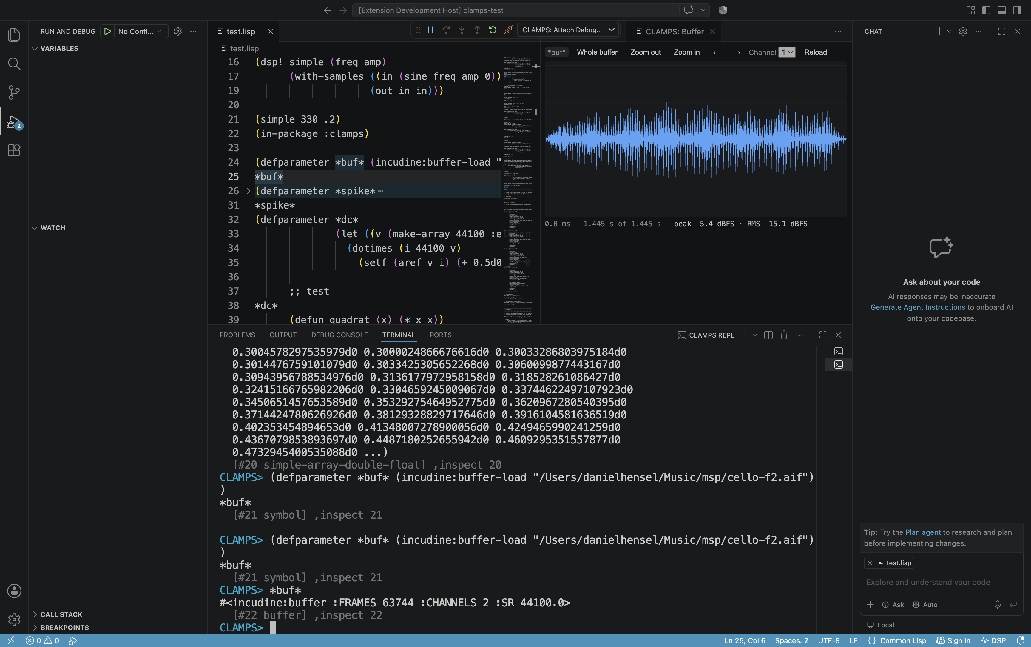The image size is (1031, 647).
Task: Customize layout from title bar
Action: coord(971,10)
